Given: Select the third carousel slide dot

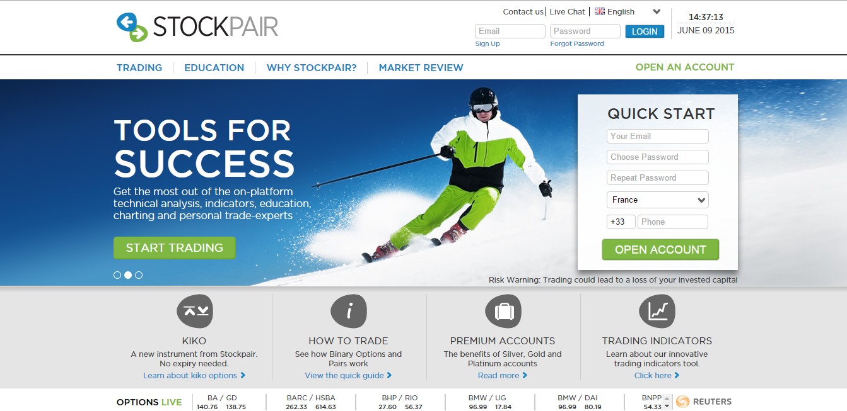Looking at the screenshot, I should point(139,275).
